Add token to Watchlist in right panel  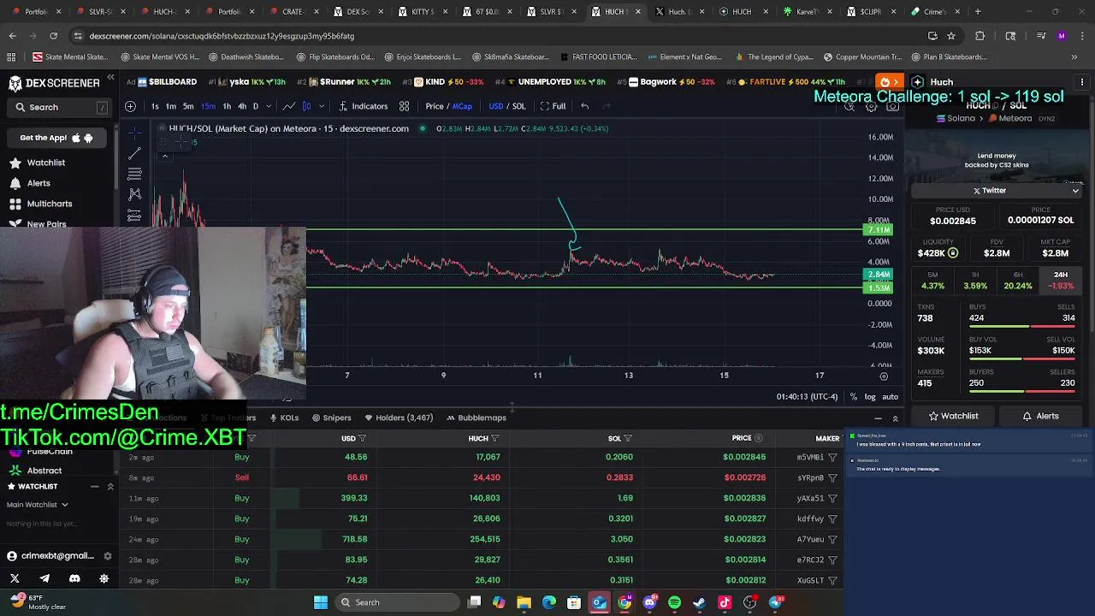[x=954, y=416]
